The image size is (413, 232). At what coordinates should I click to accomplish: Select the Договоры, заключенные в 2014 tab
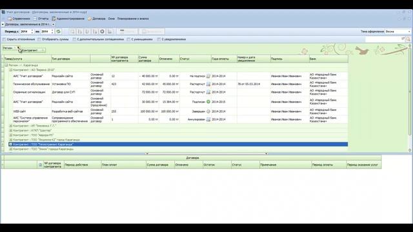click(28, 24)
